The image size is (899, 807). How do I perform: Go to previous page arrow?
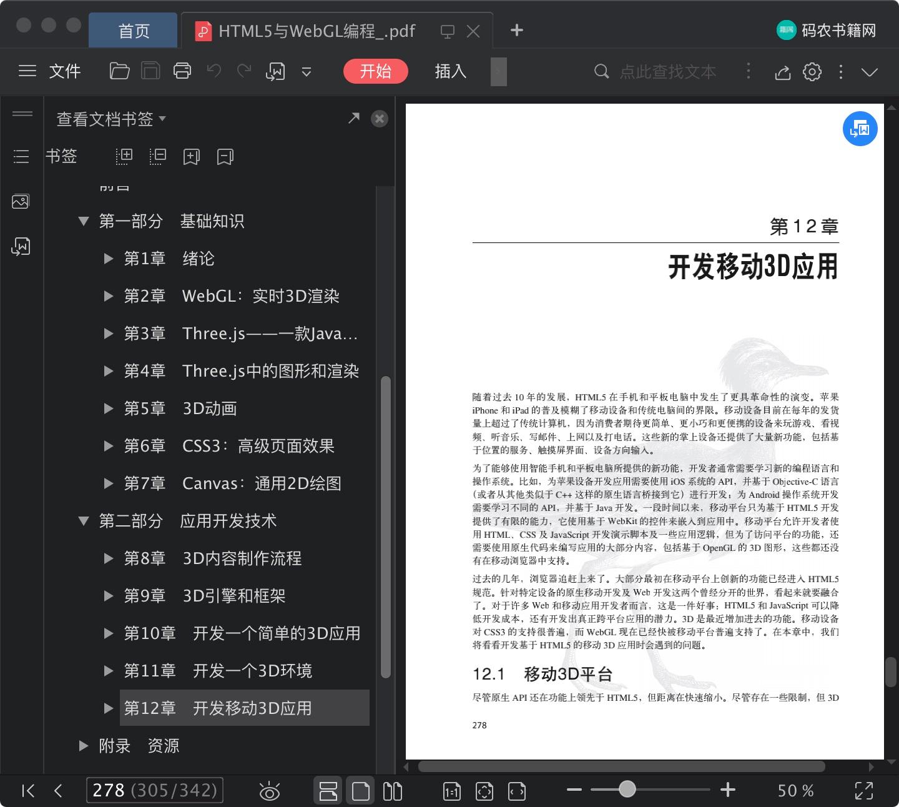point(58,791)
